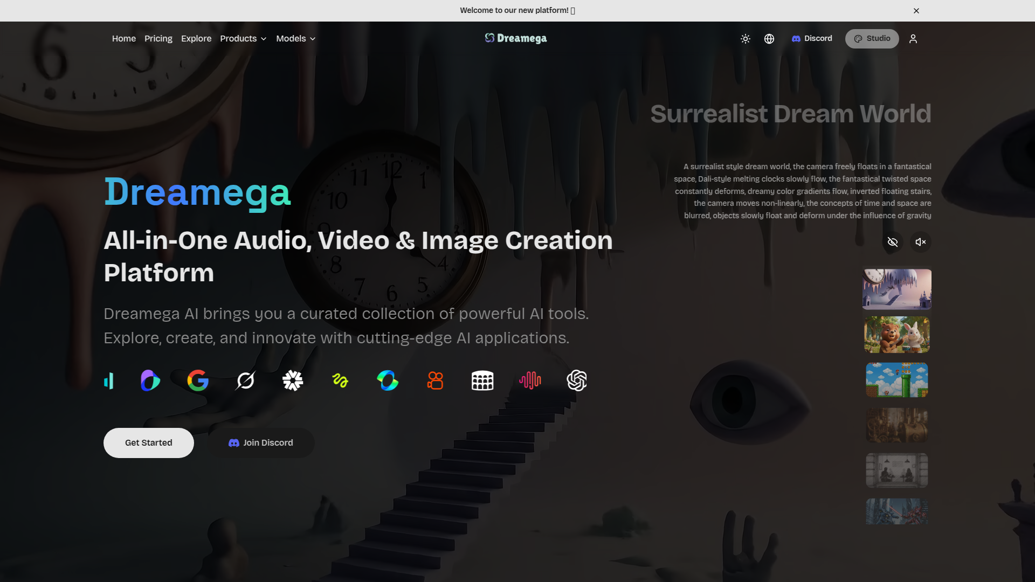The height and width of the screenshot is (582, 1035).
Task: Open Studio from the header
Action: click(x=872, y=39)
